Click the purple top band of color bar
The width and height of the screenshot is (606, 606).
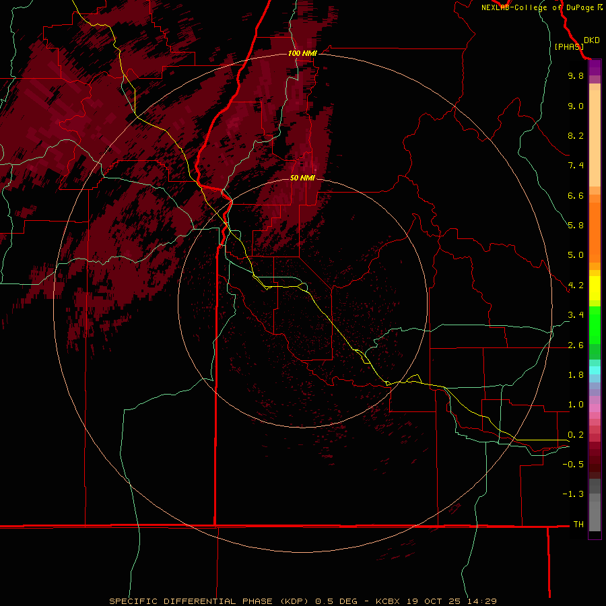(595, 67)
